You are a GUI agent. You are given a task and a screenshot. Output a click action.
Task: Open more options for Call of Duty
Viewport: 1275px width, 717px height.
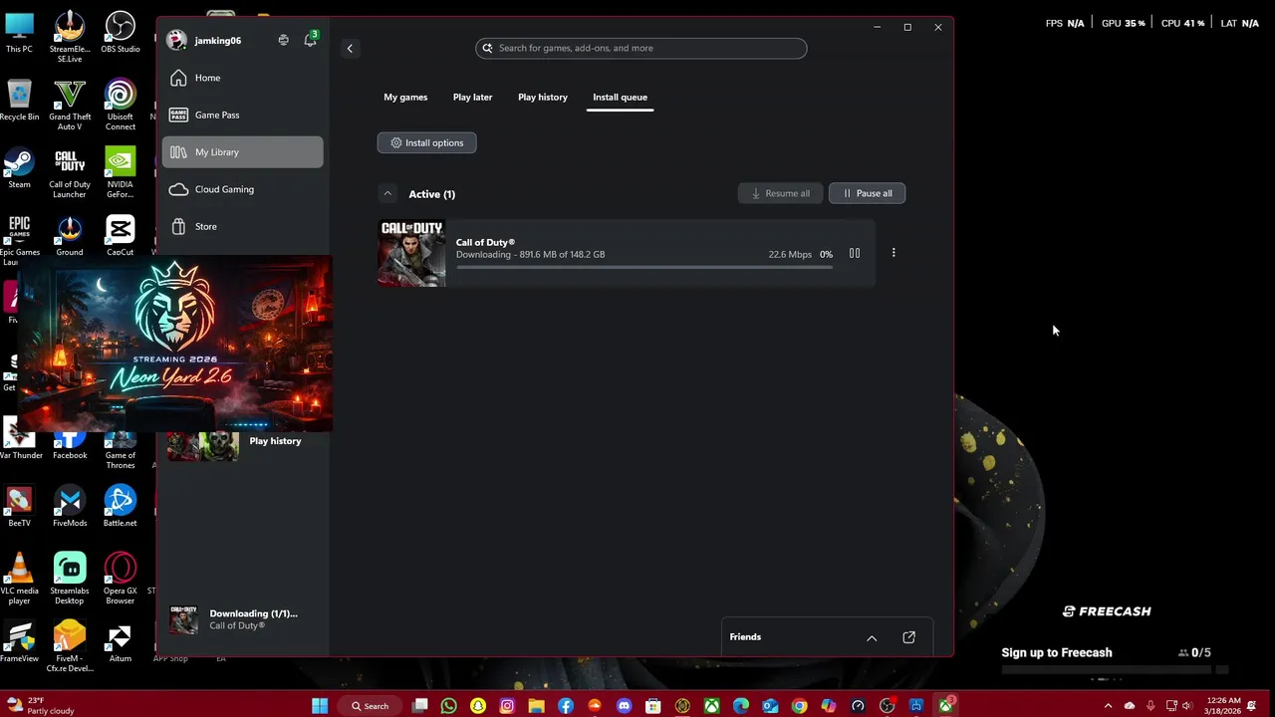(x=893, y=253)
